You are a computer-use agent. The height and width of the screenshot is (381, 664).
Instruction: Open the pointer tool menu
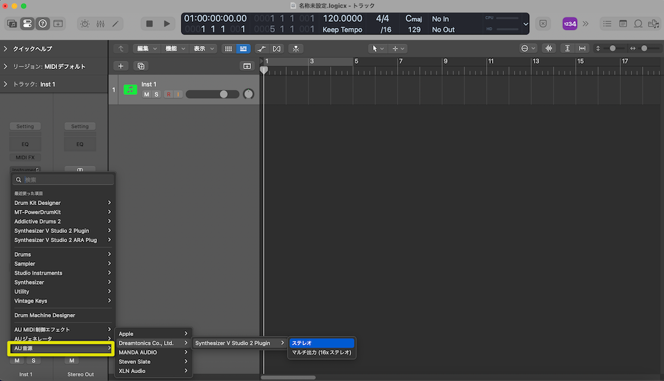[x=377, y=48]
